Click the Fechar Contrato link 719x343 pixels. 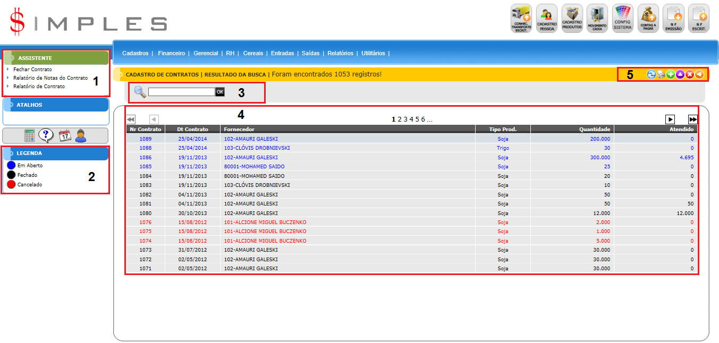click(x=32, y=70)
